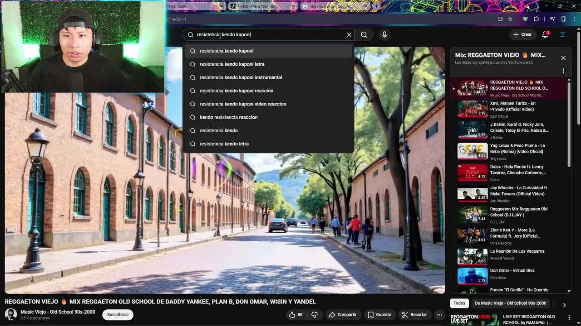
Task: Clear the YouTube search box text
Action: 349,34
